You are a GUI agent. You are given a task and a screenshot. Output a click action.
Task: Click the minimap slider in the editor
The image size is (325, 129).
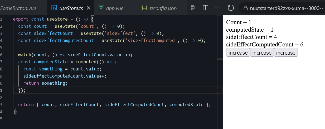[x=220, y=59]
